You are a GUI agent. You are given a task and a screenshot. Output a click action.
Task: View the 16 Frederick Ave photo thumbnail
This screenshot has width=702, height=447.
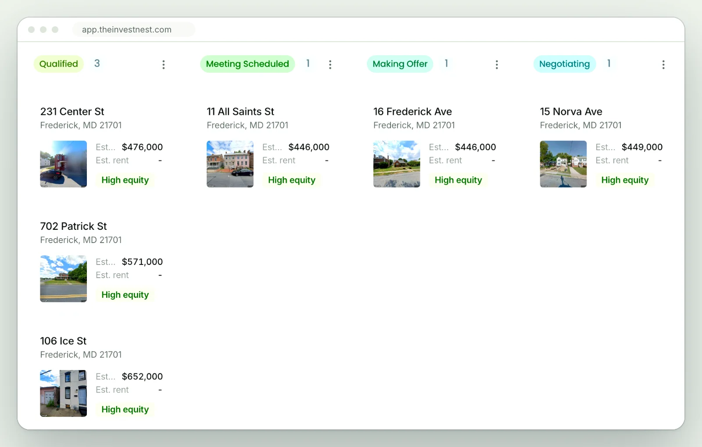point(397,164)
